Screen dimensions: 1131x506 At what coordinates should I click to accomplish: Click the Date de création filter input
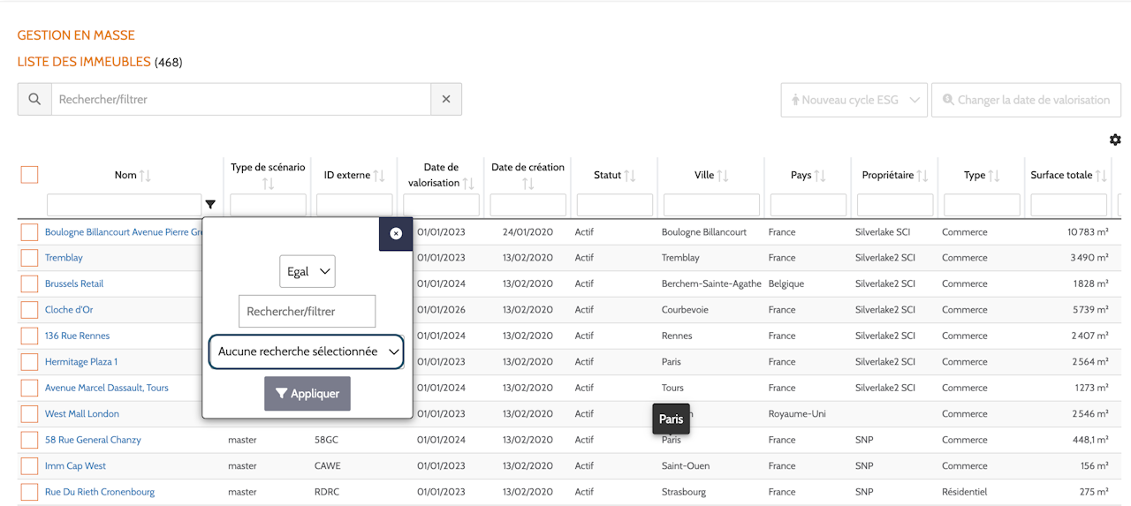[x=528, y=205]
